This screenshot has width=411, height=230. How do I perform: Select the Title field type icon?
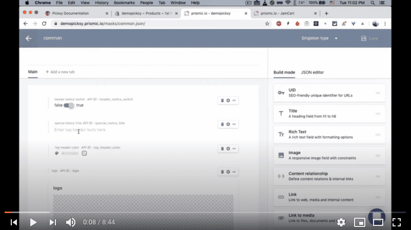(281, 114)
